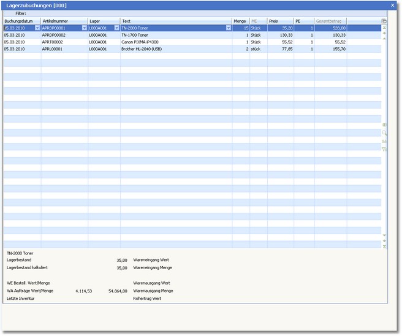Open the Artikelnummer APRDP00001 dropdown

point(84,28)
